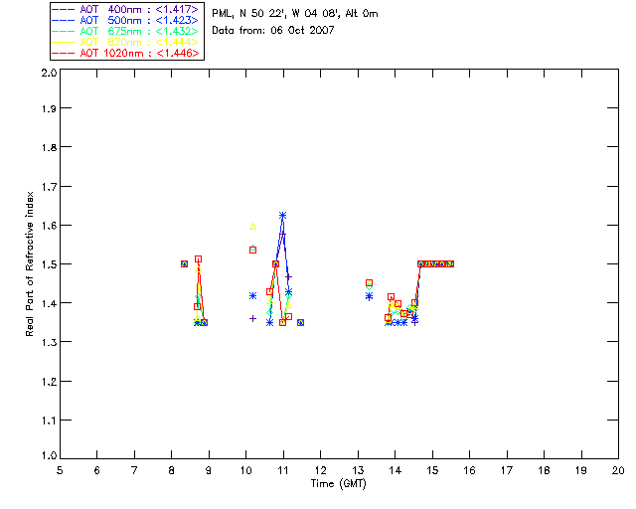636x509 pixels.
Task: Click the AOT 1020nm legend entry
Action: pyautogui.click(x=125, y=53)
